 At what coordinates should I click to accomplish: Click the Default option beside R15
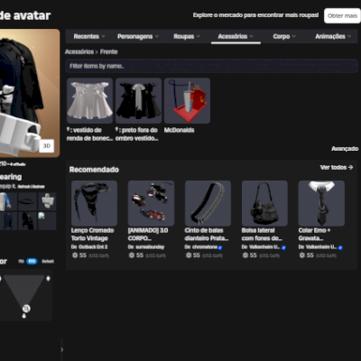pos(48,262)
